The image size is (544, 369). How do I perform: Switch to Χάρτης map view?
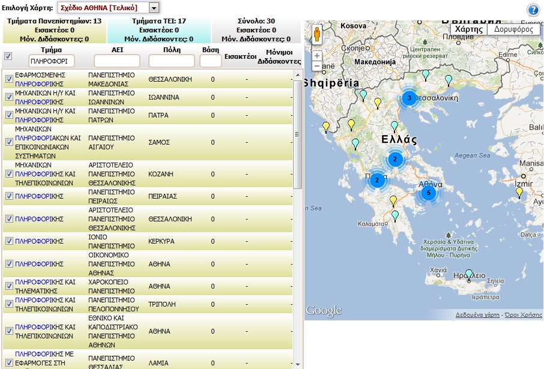[468, 29]
